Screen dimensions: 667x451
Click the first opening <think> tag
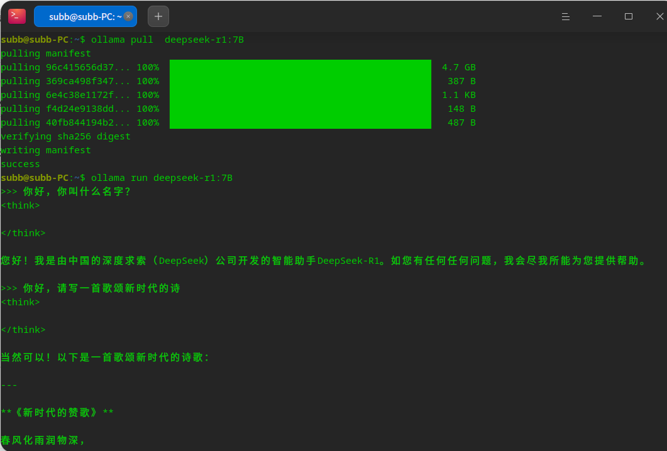(20, 205)
